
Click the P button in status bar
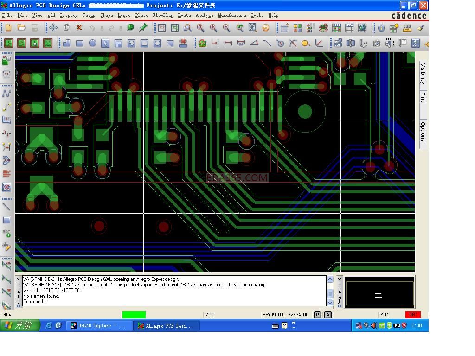(x=317, y=315)
